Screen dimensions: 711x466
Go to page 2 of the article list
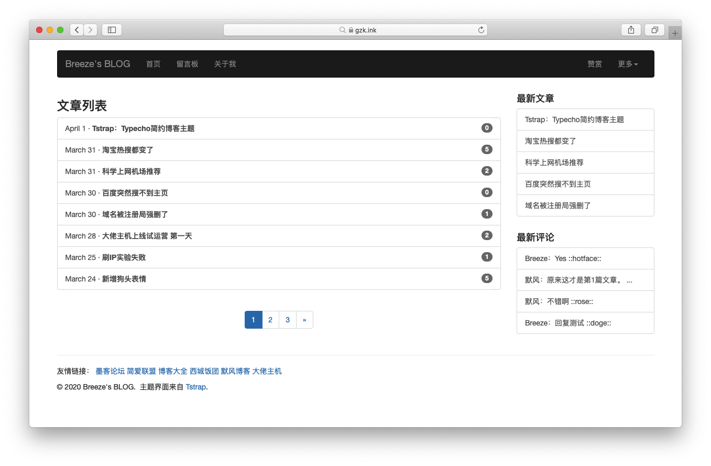tap(270, 320)
